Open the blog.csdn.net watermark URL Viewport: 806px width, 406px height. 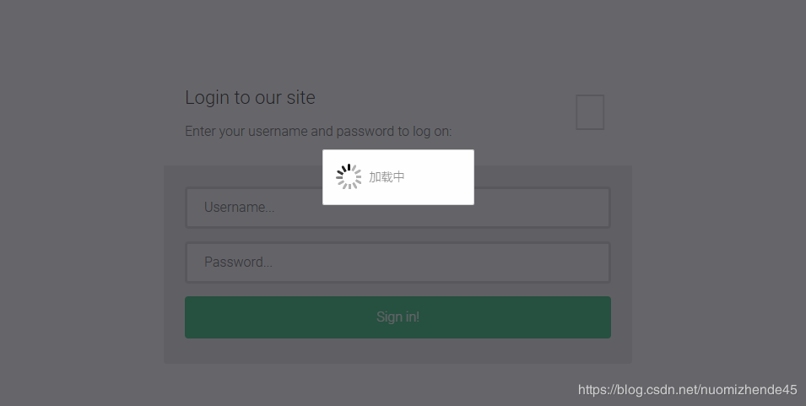687,389
